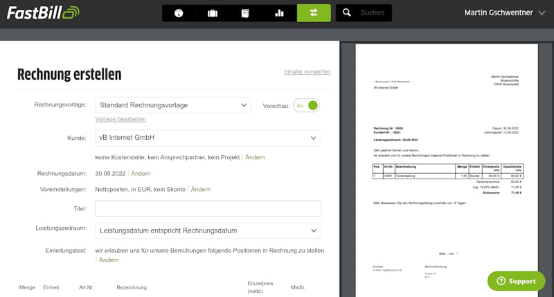Image resolution: width=554 pixels, height=297 pixels.
Task: Click the Einheit column header
Action: pyautogui.click(x=51, y=287)
